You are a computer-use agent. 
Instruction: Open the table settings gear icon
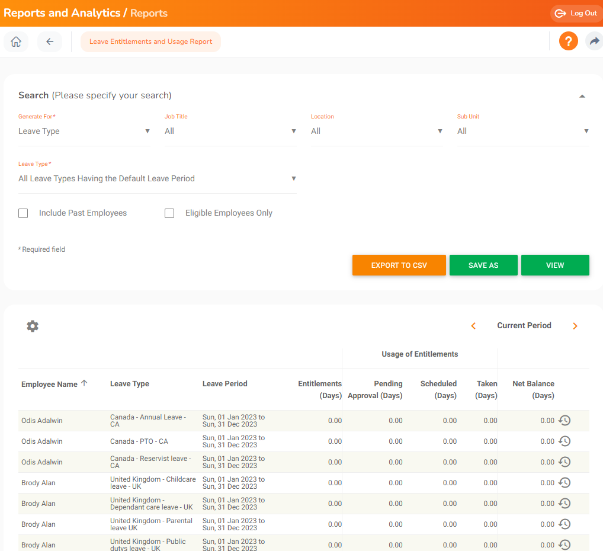[33, 326]
